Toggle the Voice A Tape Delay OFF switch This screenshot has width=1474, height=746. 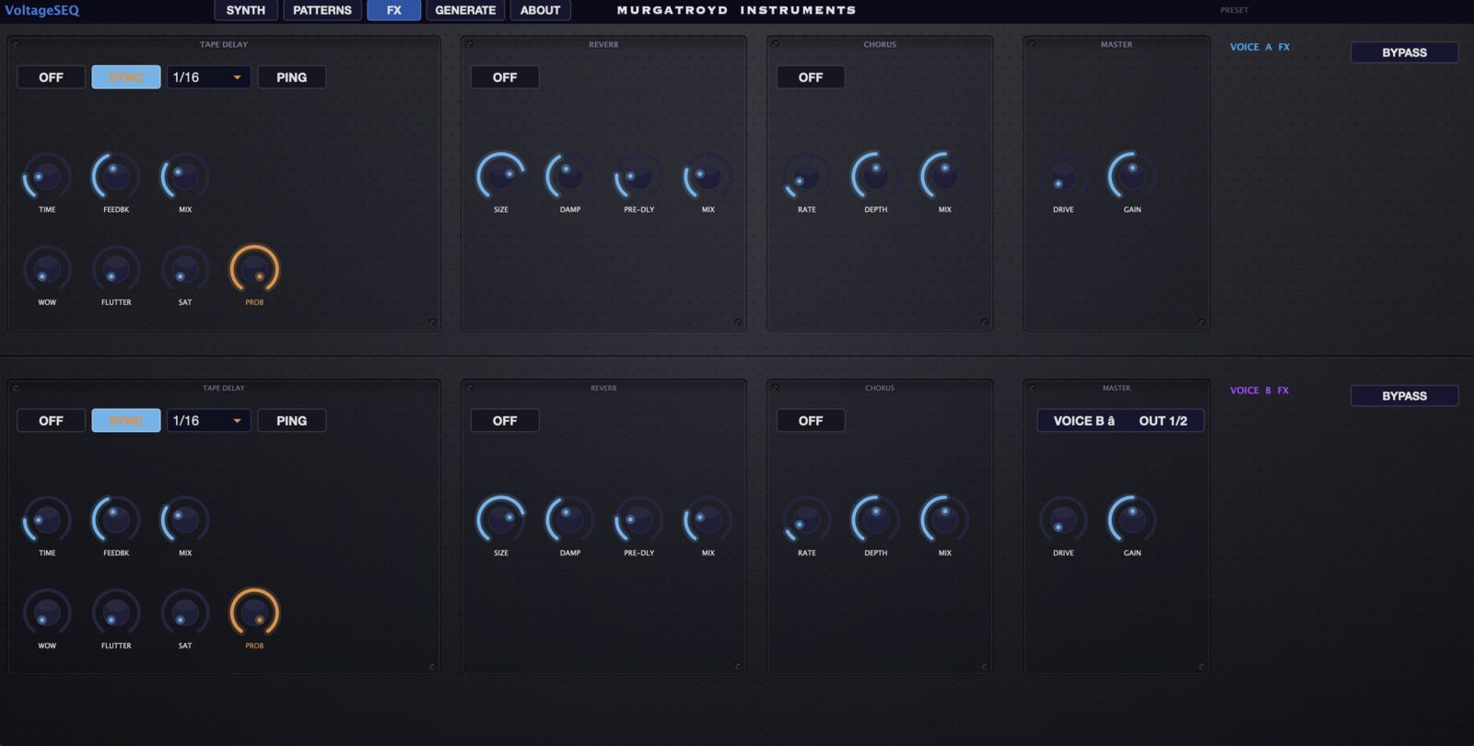52,77
